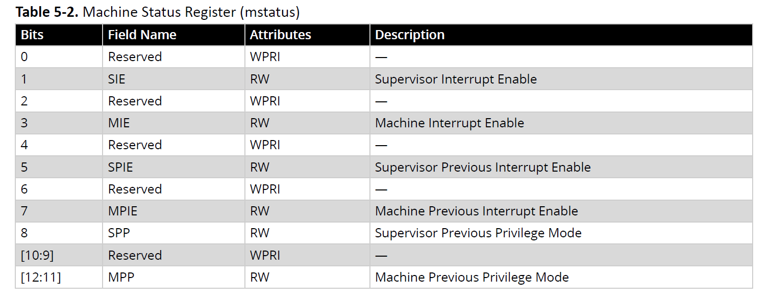770x303 pixels.
Task: Click Supervisor Previous Interrupt Enable text
Action: tap(483, 167)
